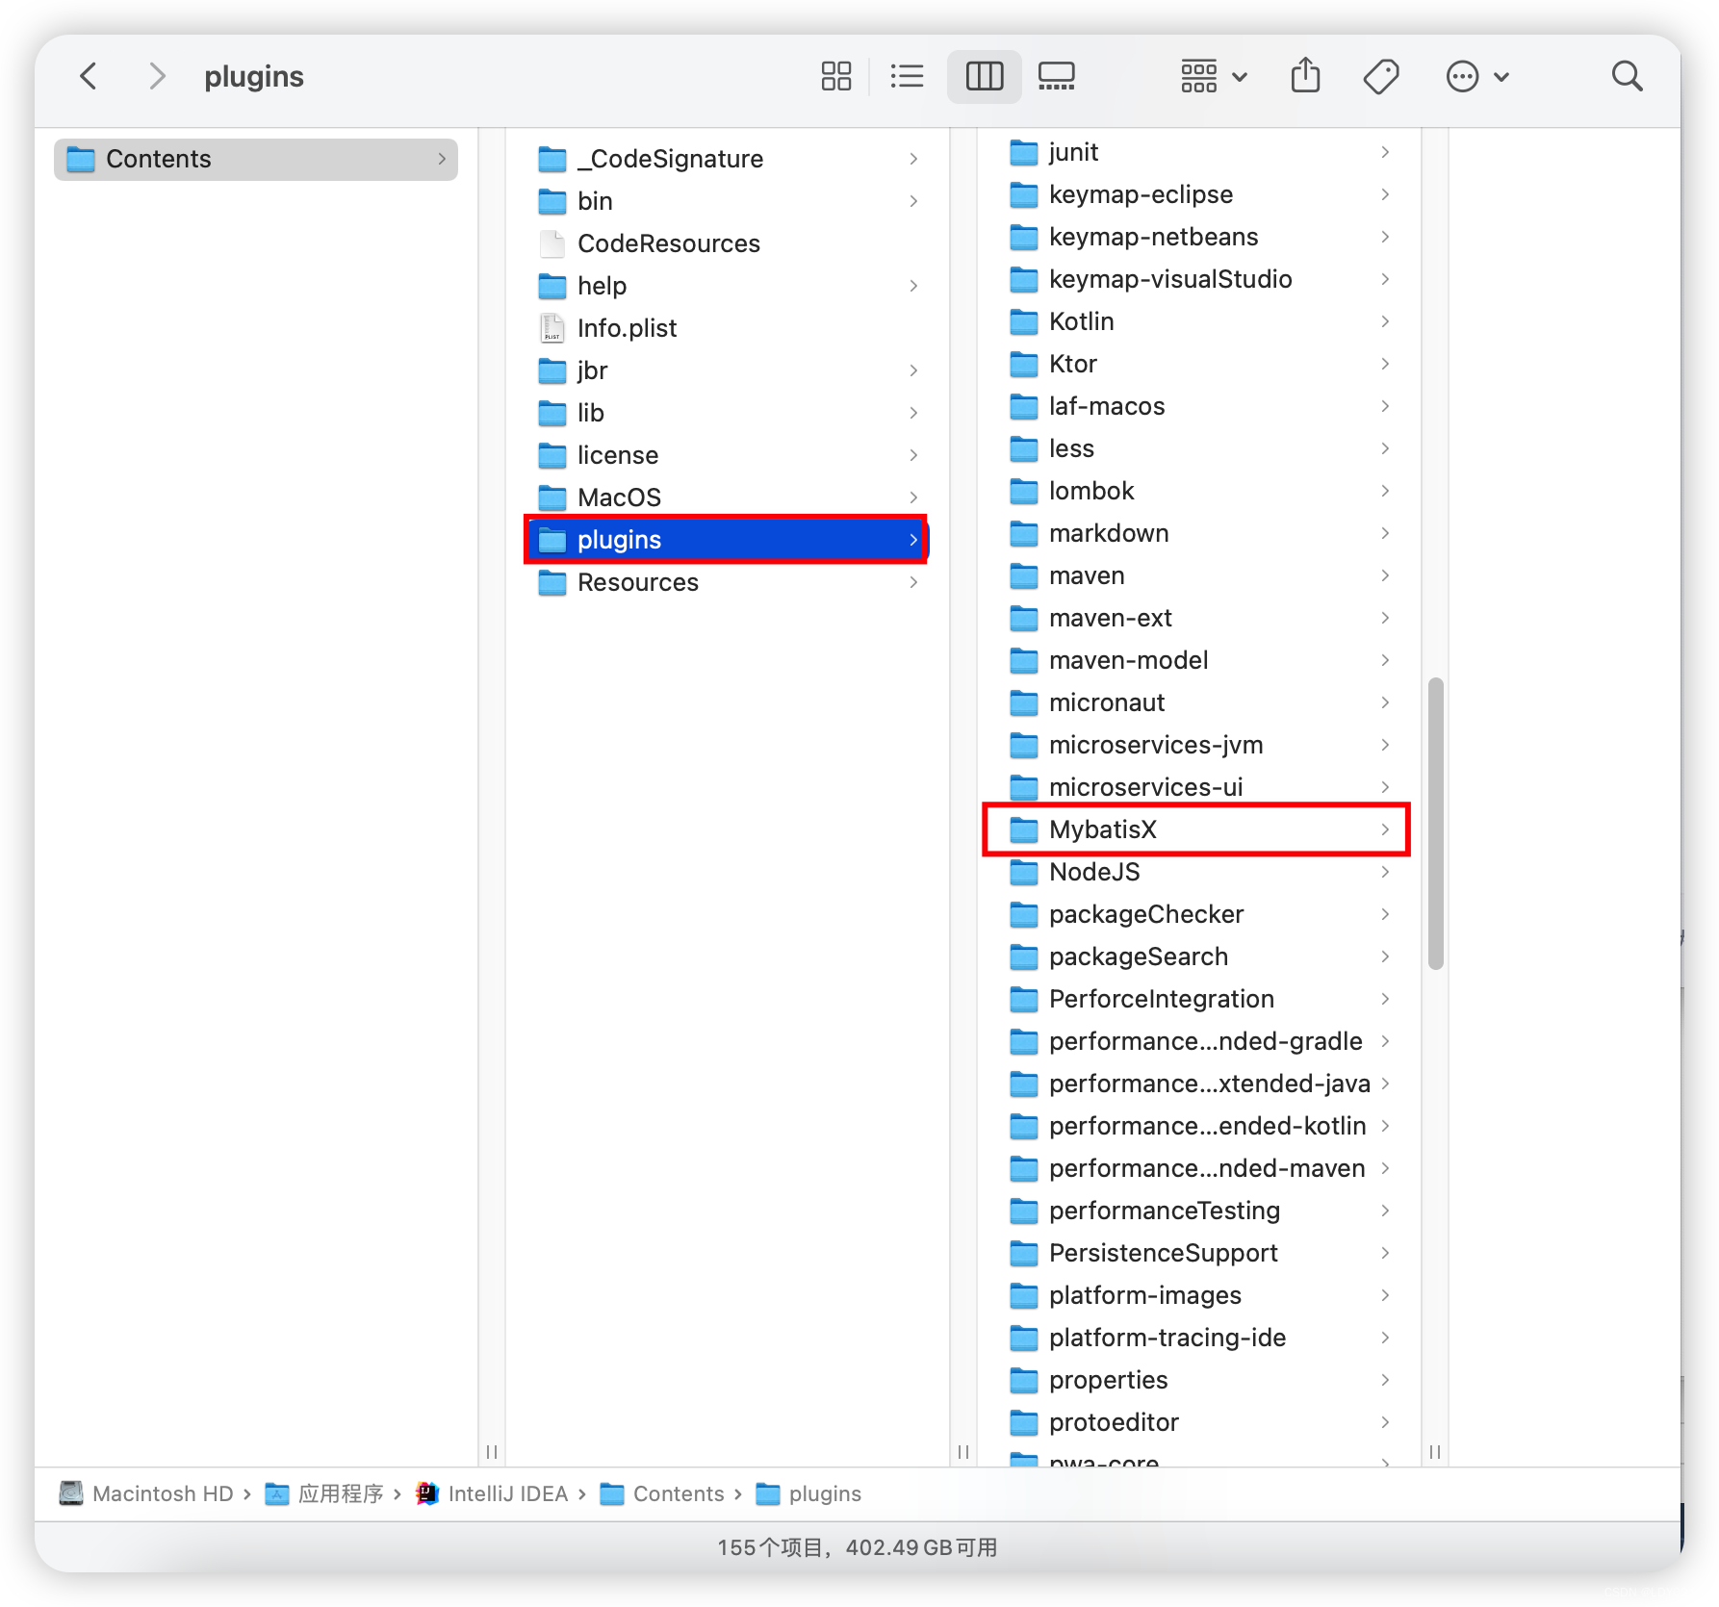Open the micronaut folder
Image resolution: width=1719 pixels, height=1607 pixels.
click(1199, 702)
